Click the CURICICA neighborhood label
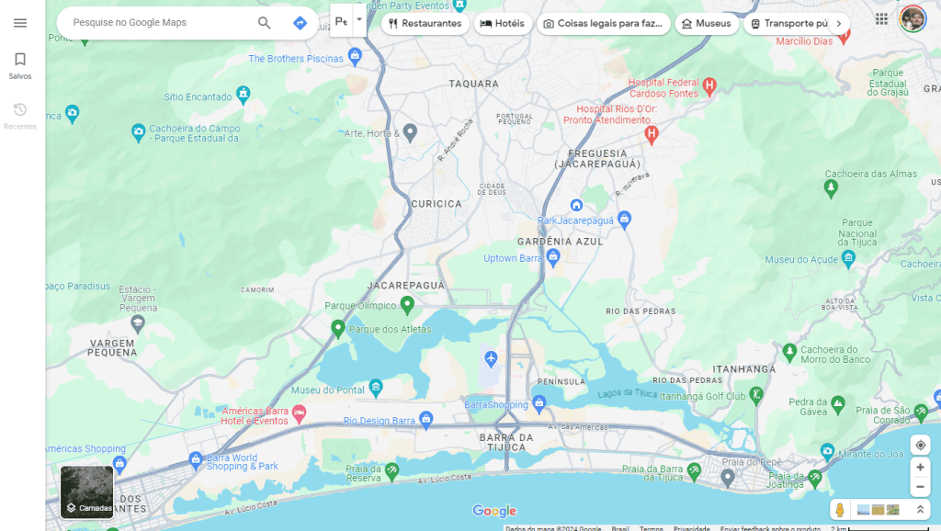 click(436, 204)
